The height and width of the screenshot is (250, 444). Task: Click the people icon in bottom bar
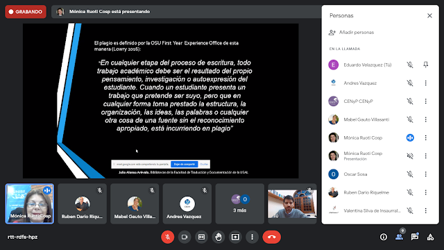tap(400, 237)
